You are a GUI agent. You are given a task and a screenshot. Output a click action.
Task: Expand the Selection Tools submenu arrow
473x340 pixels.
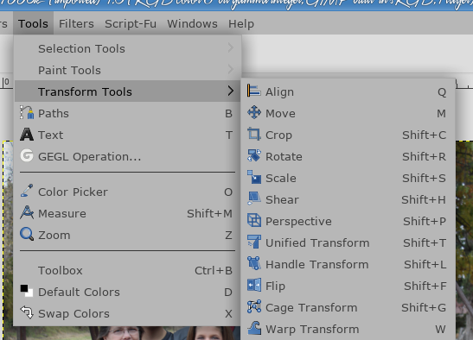tap(231, 47)
